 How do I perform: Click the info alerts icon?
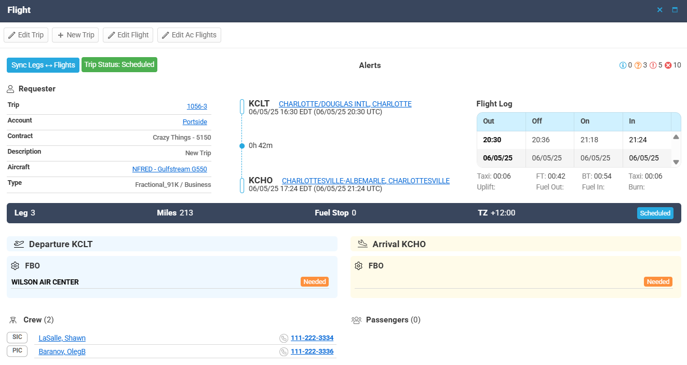623,65
